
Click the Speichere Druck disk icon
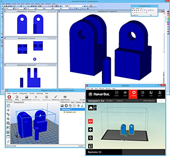[x=27, y=97]
